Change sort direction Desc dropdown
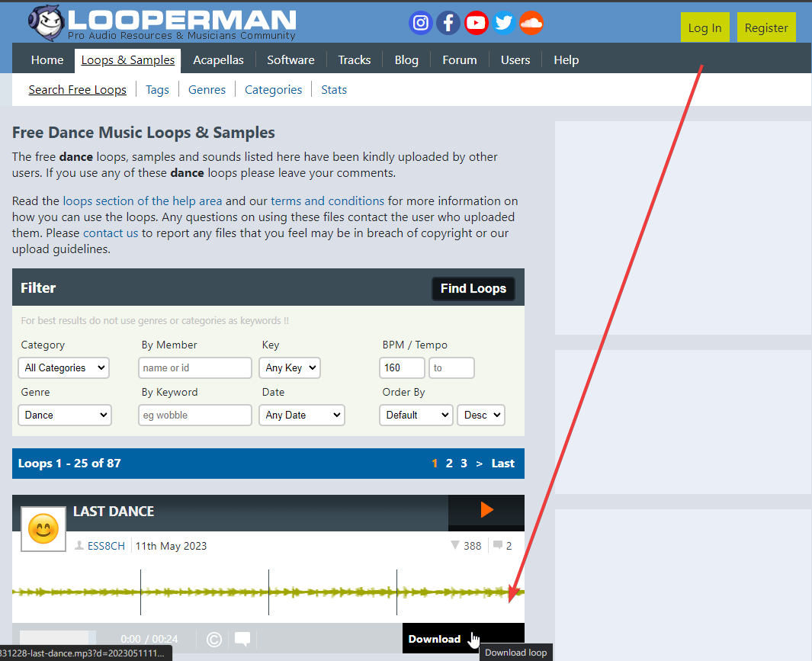The height and width of the screenshot is (661, 812). click(481, 415)
